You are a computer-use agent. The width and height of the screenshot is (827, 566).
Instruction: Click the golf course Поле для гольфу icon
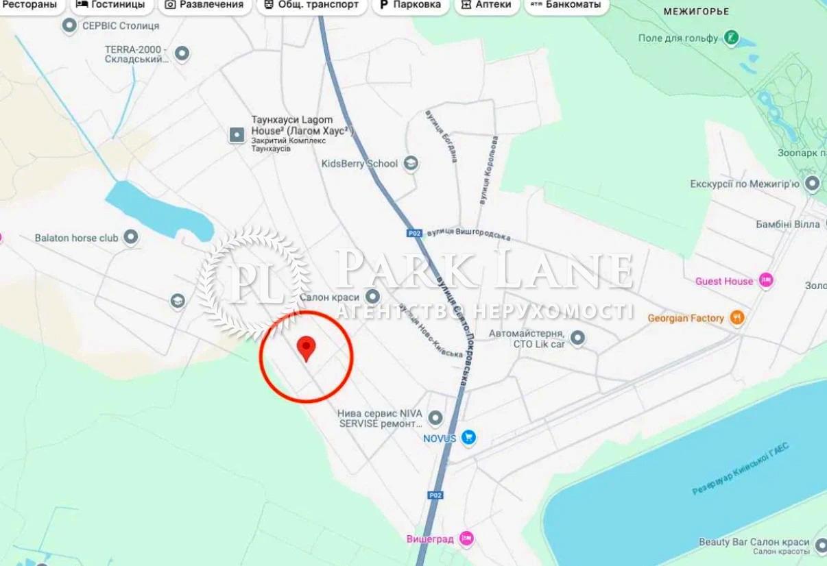pyautogui.click(x=732, y=38)
